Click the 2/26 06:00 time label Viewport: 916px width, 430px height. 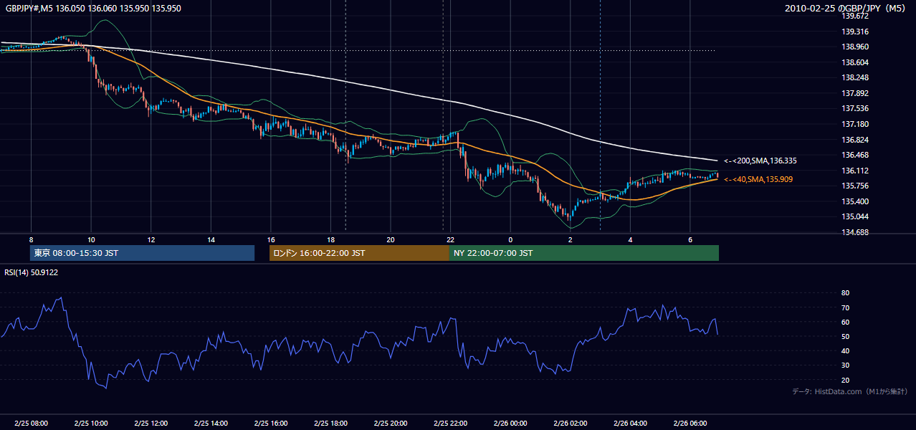point(690,424)
